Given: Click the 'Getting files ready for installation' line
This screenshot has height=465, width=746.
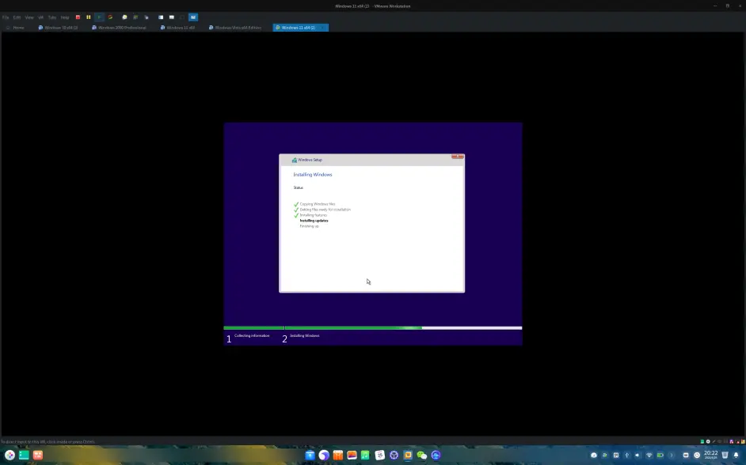Looking at the screenshot, I should (325, 210).
